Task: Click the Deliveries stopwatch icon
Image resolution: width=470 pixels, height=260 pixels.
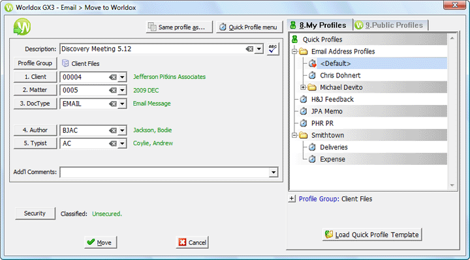Action: pos(312,147)
